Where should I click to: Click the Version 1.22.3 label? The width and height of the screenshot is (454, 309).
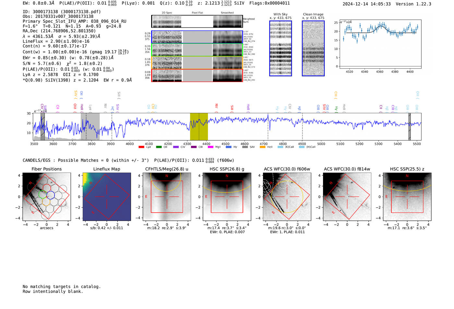click(413, 4)
